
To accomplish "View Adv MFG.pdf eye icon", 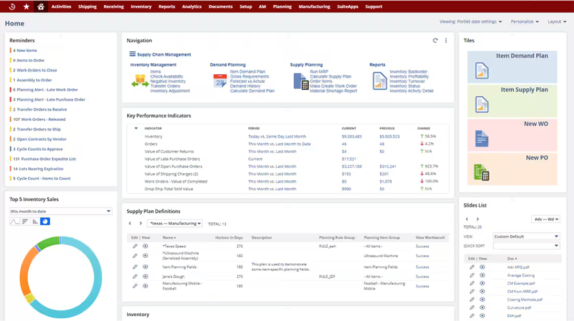I will 482,267.
